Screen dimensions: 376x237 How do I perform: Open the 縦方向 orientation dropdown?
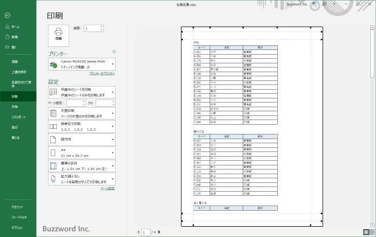click(82, 140)
